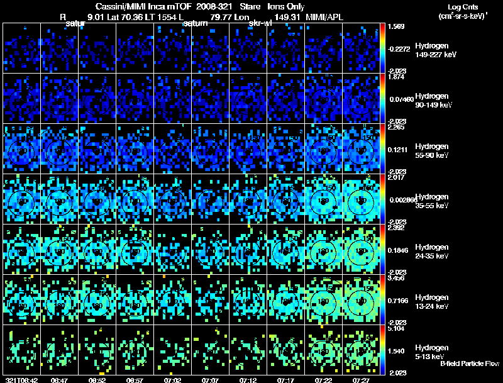Select the 06:47 panel in the 13-24 keV row
Image resolution: width=503 pixels, height=383 pixels.
59,300
